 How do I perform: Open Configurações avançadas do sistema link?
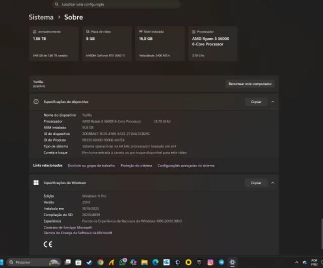[x=186, y=166]
